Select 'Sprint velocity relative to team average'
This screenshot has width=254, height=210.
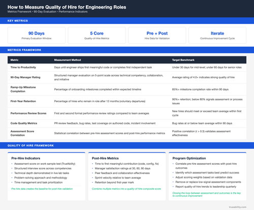(118, 178)
